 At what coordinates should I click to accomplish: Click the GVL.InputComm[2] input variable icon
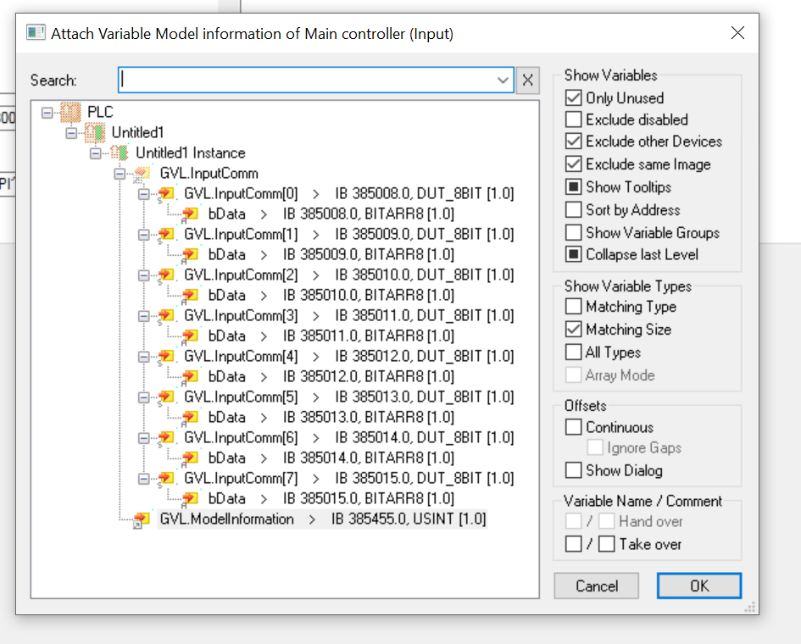pyautogui.click(x=165, y=275)
